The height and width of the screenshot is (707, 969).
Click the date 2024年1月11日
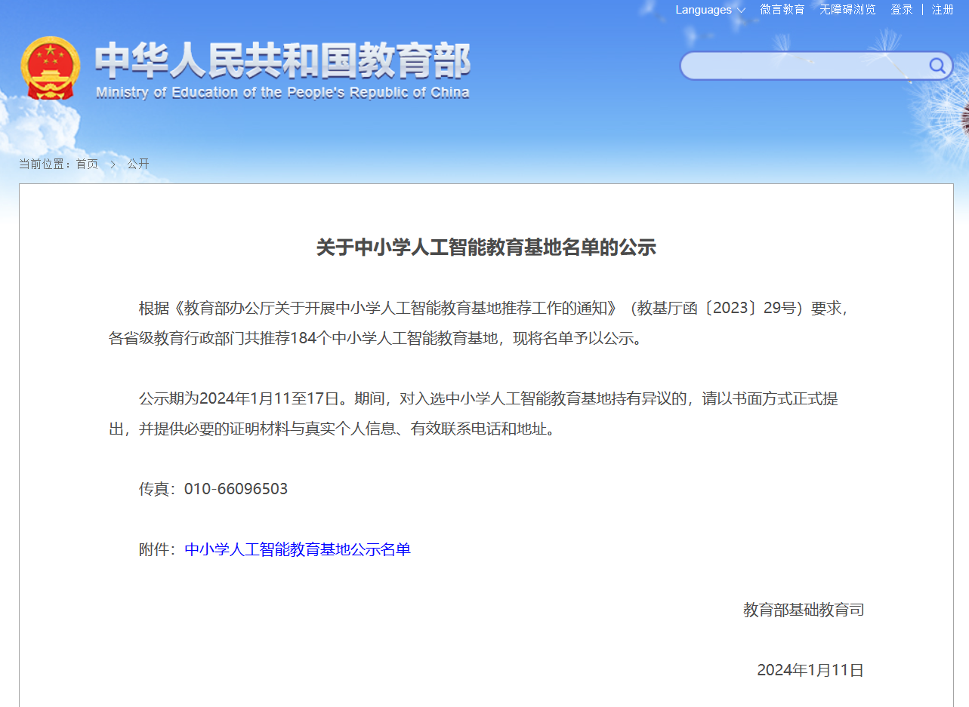[810, 669]
